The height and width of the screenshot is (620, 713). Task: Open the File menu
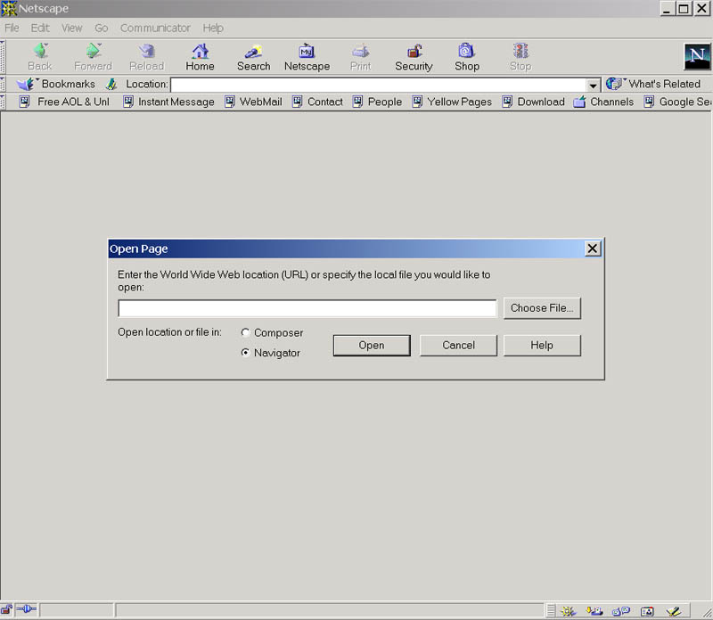(x=12, y=29)
